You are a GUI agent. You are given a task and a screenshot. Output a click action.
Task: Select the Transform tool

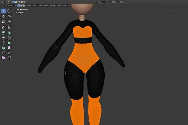click(x=9, y=22)
